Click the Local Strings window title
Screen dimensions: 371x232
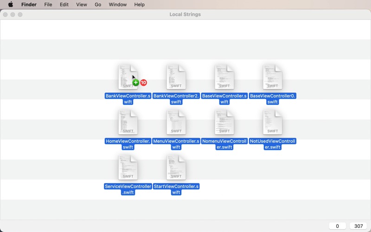pyautogui.click(x=185, y=14)
